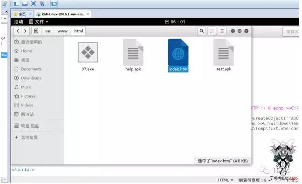
Task: Switch to Kali-Linux-2016.1 VM tab
Action: click(62, 14)
